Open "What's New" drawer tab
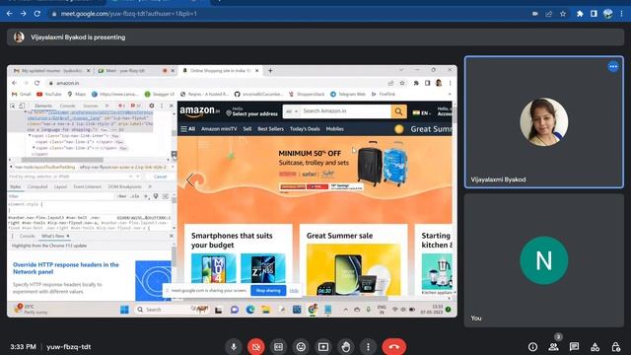The image size is (631, 355). 53,236
